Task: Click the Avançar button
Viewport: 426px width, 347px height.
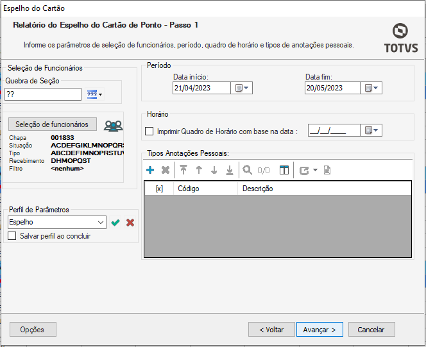Action: [x=319, y=329]
